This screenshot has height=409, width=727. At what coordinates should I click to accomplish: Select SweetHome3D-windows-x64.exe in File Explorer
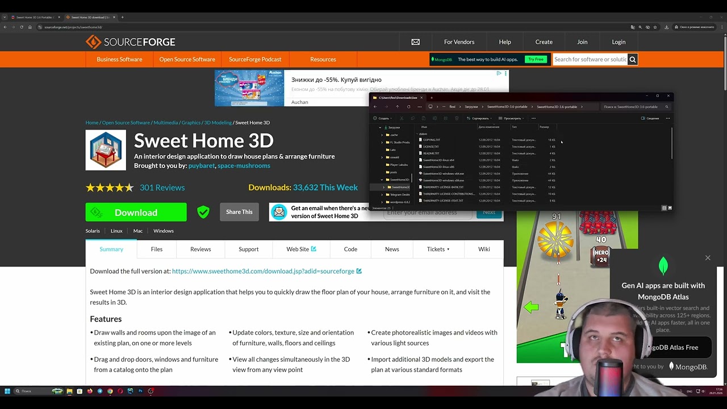[444, 173]
